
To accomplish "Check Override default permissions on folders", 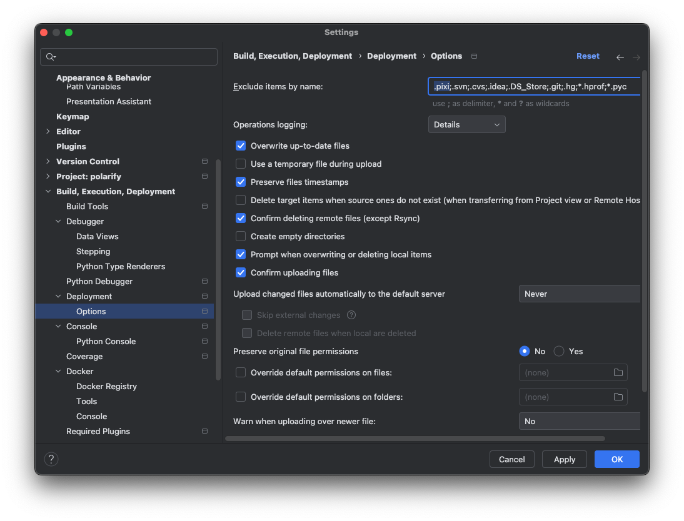I will point(241,397).
